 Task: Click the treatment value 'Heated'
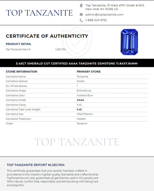click(x=81, y=119)
